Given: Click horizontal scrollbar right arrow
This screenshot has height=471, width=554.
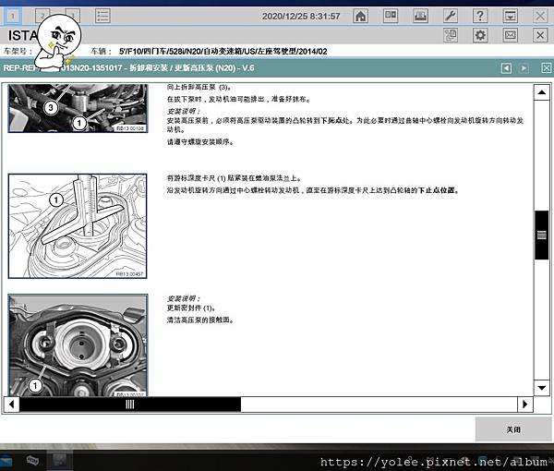Looking at the screenshot, I should (x=525, y=404).
